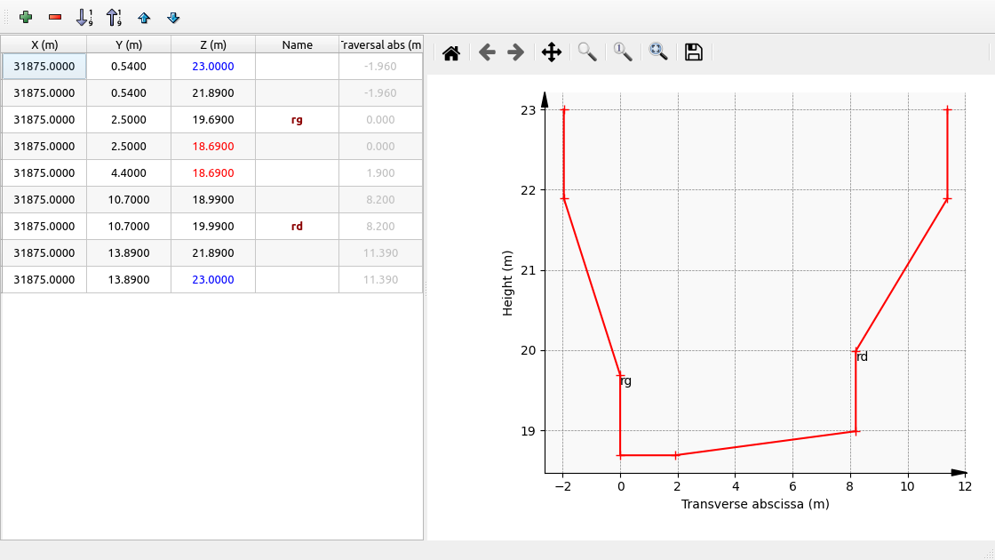Go forward to next plot view

pos(515,52)
